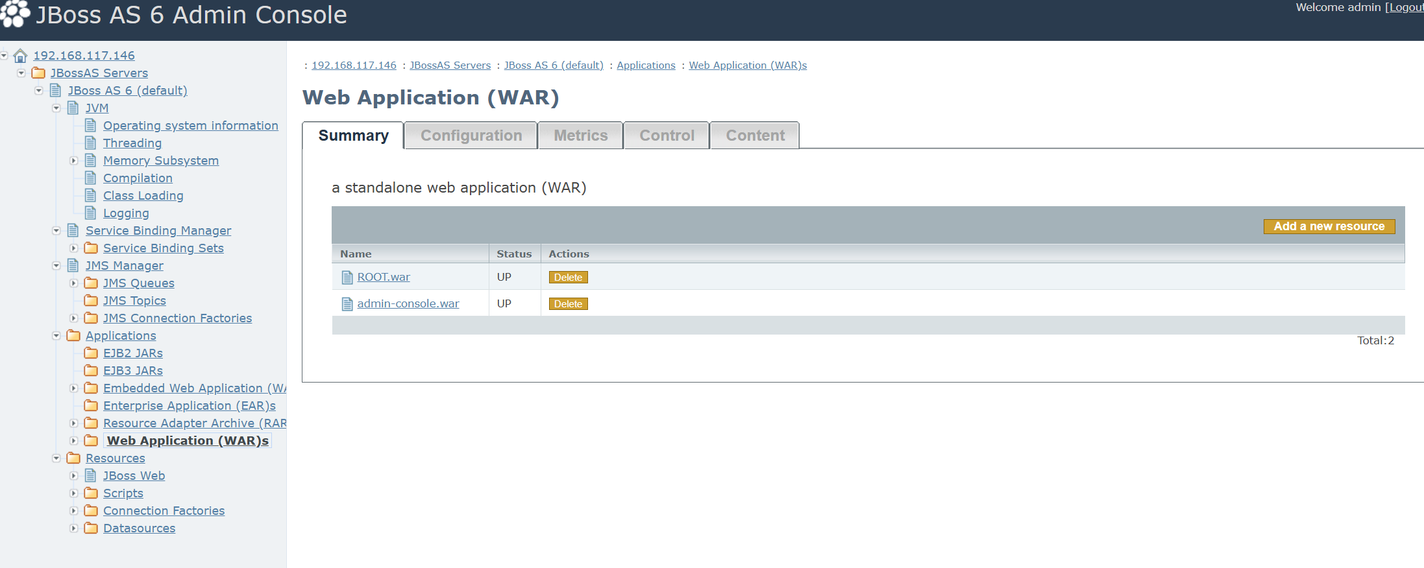This screenshot has height=568, width=1424.
Task: Expand the Service Binding Sets node
Action: coord(74,248)
